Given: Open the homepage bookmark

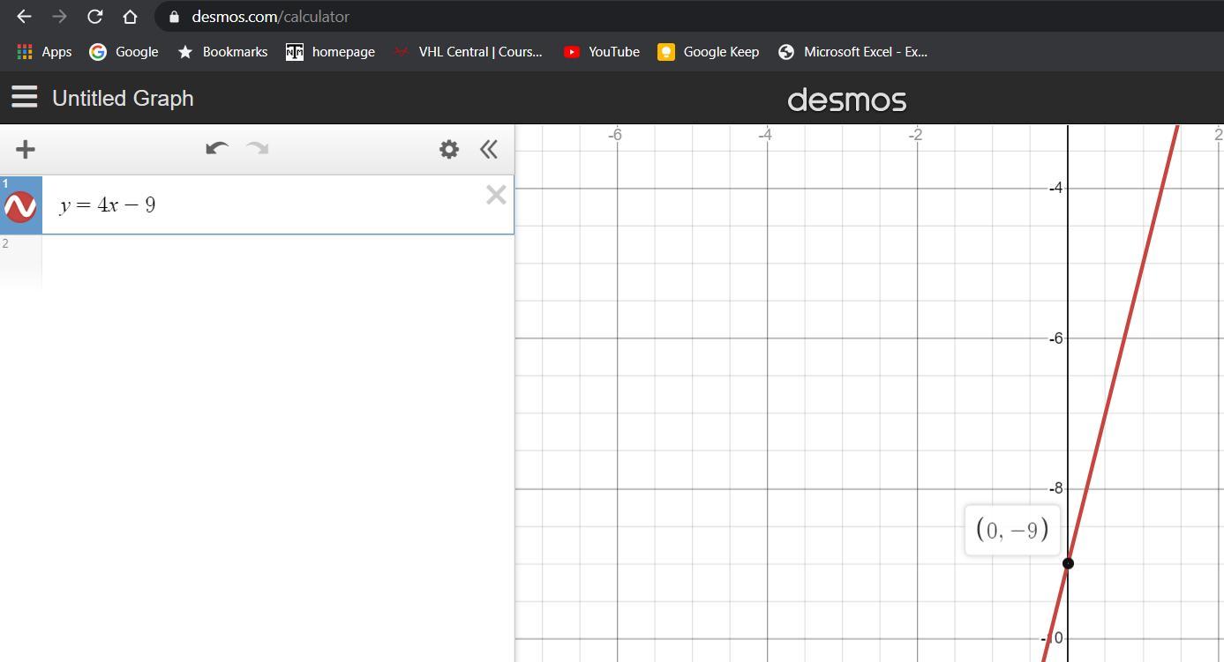Looking at the screenshot, I should (331, 52).
